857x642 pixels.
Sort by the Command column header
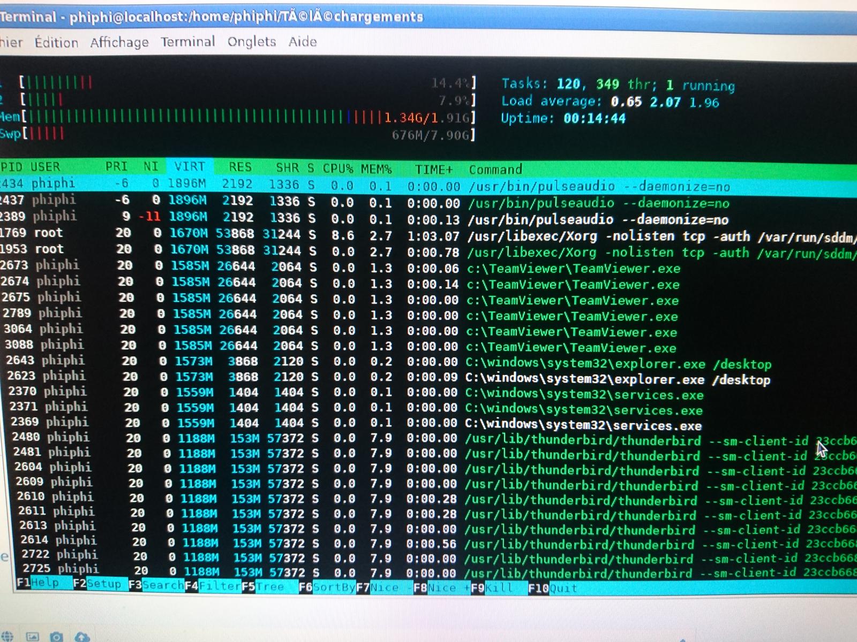[x=495, y=170]
